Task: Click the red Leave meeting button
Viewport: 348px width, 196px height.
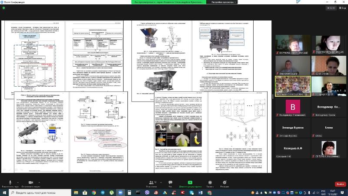Action: pyautogui.click(x=340, y=184)
